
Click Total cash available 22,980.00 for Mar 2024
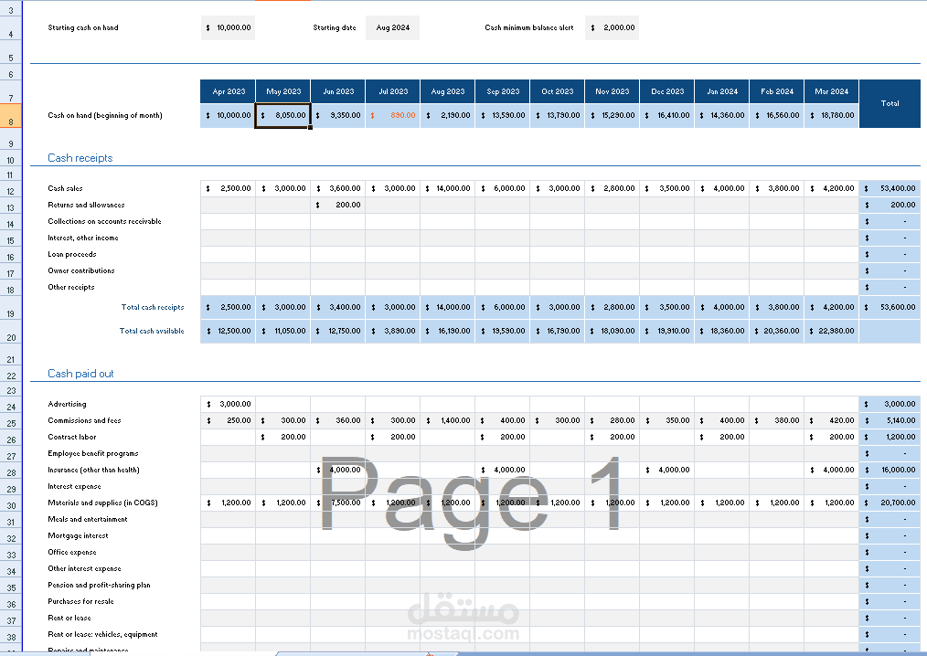pyautogui.click(x=831, y=331)
